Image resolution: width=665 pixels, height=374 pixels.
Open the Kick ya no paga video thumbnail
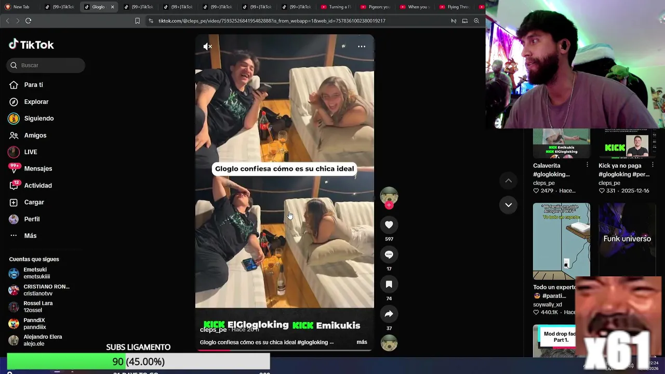627,143
